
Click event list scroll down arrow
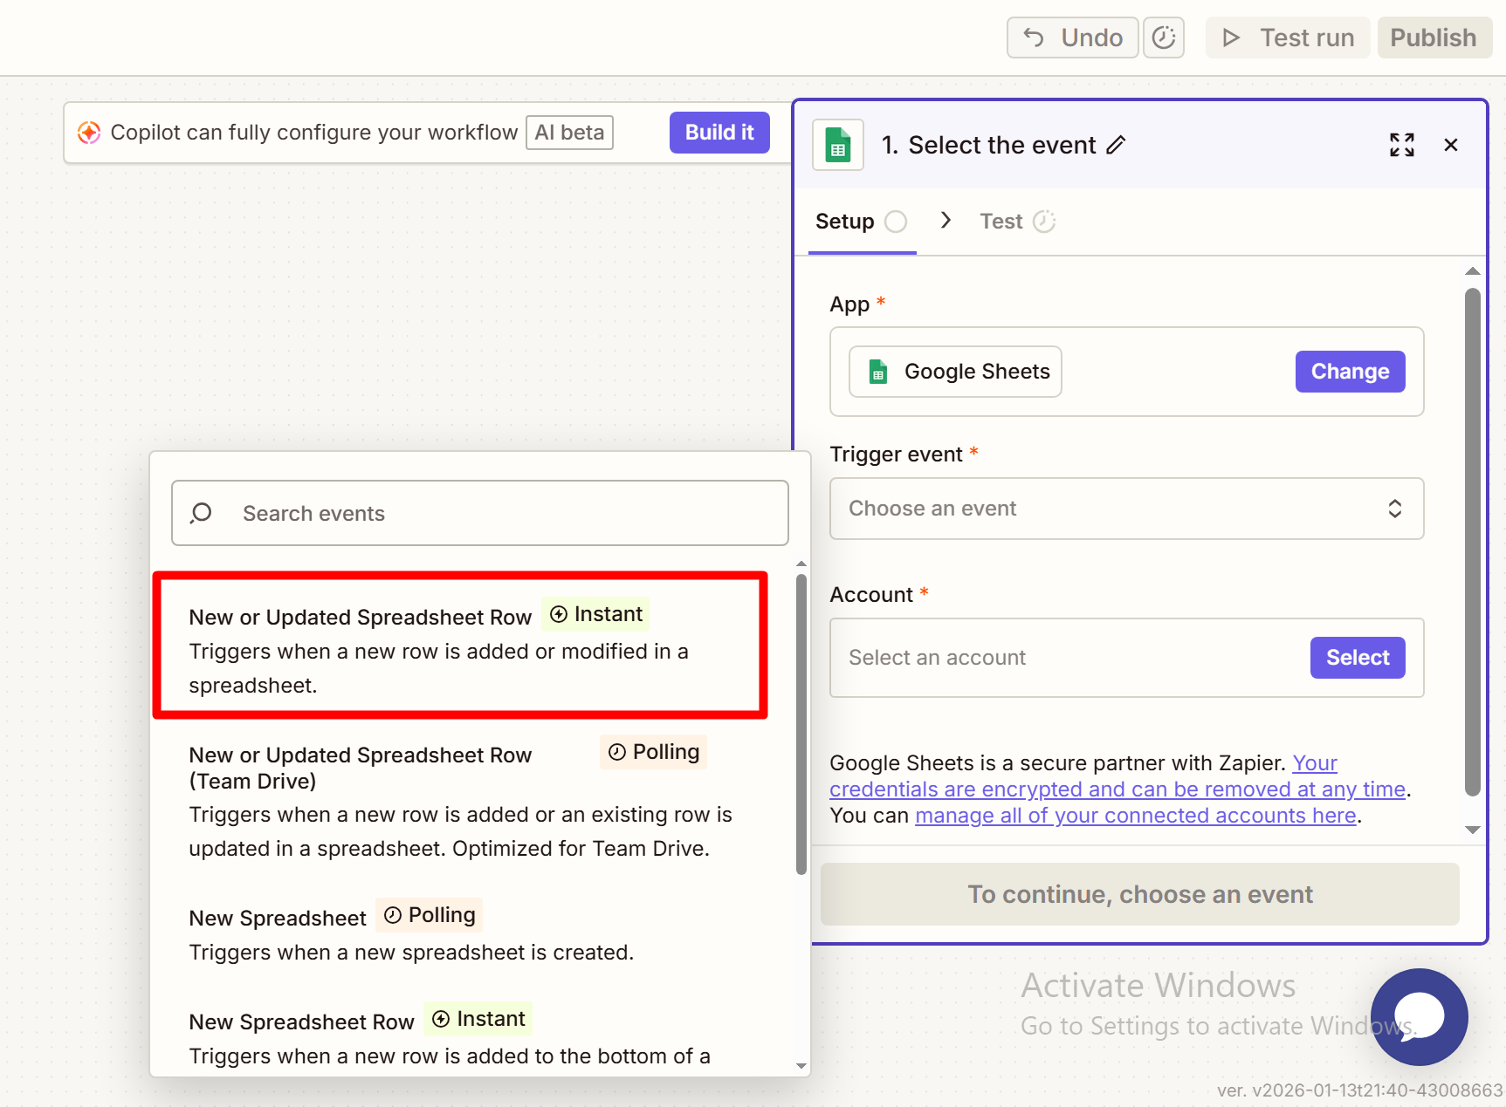pos(801,1066)
